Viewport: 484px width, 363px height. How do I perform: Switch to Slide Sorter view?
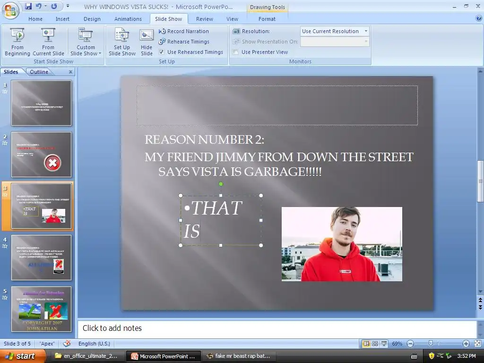click(x=375, y=344)
